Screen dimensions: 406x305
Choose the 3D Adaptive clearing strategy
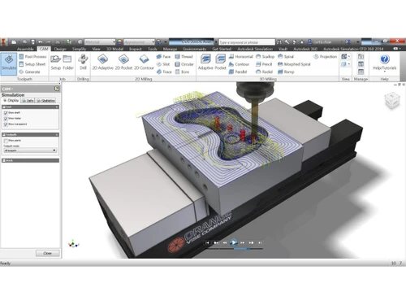click(x=205, y=63)
